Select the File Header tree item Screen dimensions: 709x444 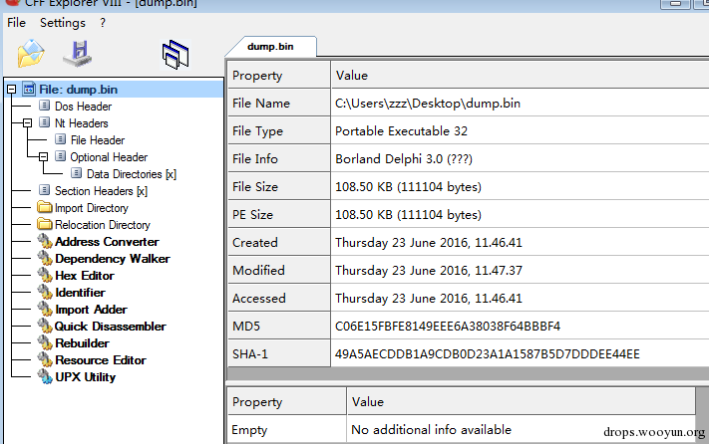(x=97, y=140)
